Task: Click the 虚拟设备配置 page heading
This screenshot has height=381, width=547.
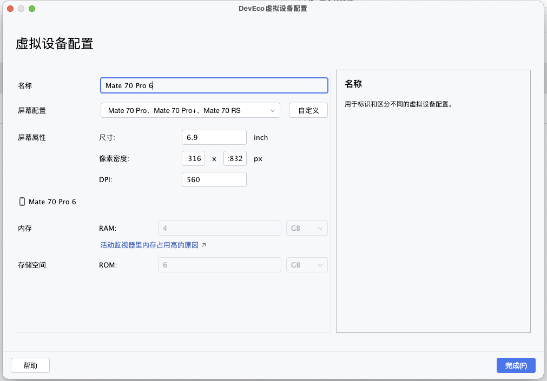Action: click(x=55, y=44)
